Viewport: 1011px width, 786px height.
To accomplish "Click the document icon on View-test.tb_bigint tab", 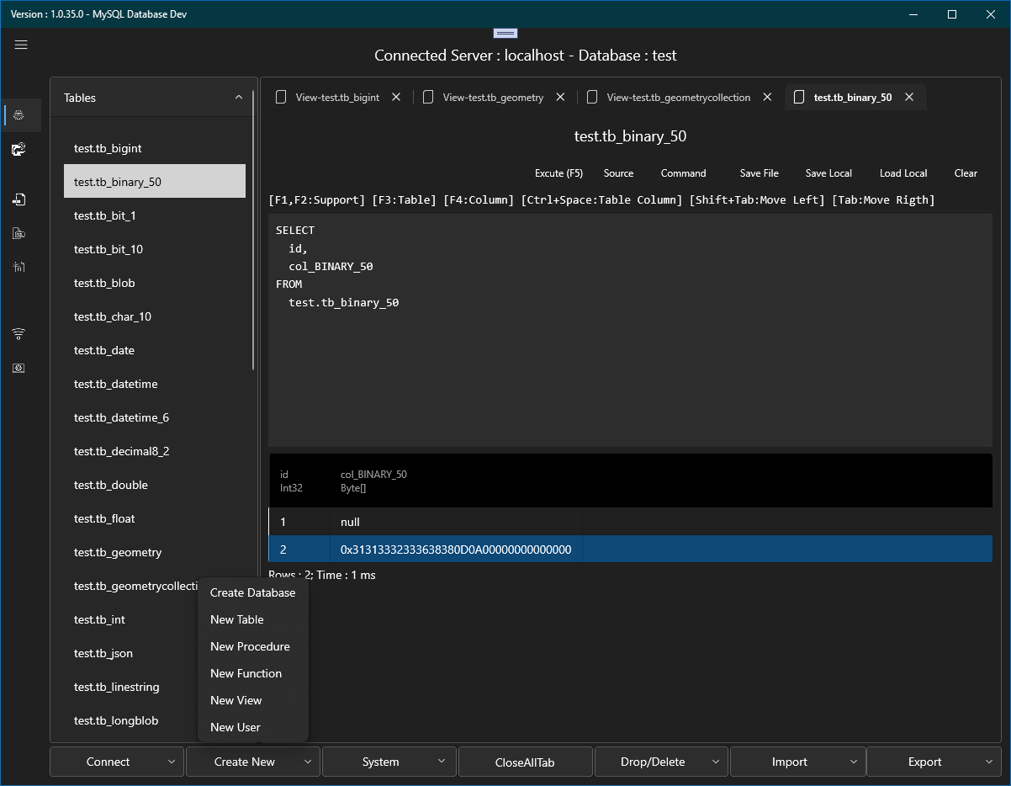I will (282, 98).
